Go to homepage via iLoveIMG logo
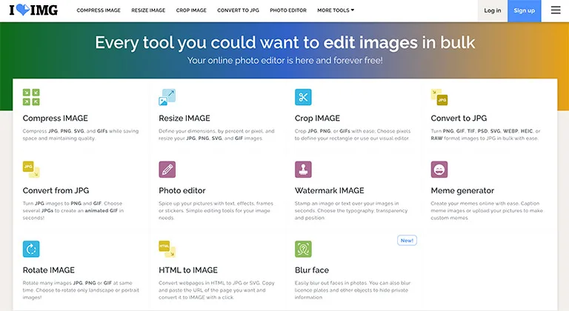The image size is (569, 311). click(x=33, y=10)
